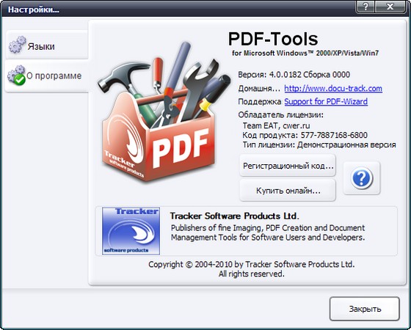This screenshot has height=330, width=411.
Task: Close the Настройки window via X
Action: [390, 7]
